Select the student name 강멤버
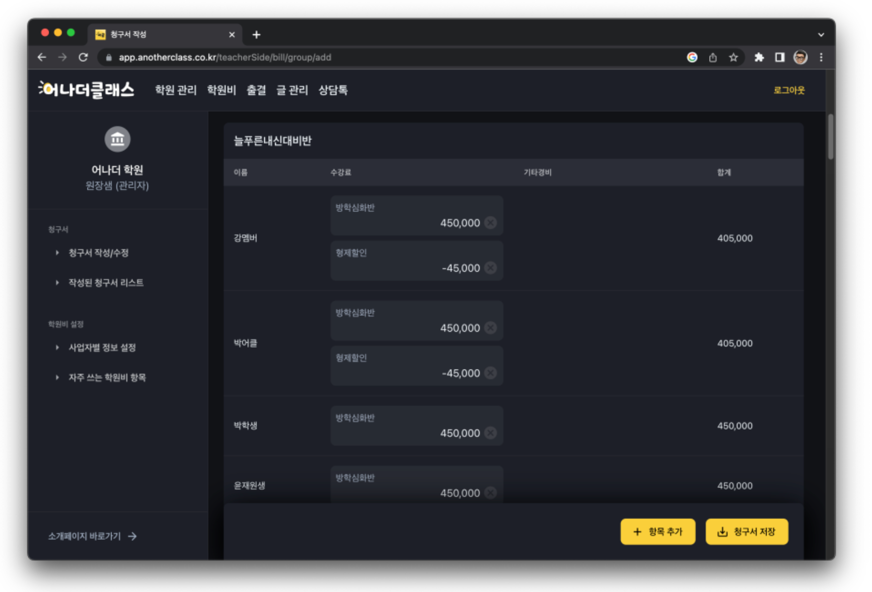 [245, 238]
